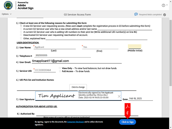Viewport: 172px width, 129px height.
Task: Click the 'Click to change' signature tooltip
Action: [78, 87]
